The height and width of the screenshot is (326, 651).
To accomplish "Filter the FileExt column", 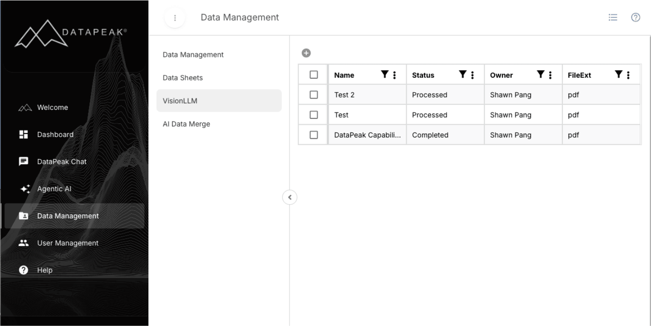I will 618,75.
